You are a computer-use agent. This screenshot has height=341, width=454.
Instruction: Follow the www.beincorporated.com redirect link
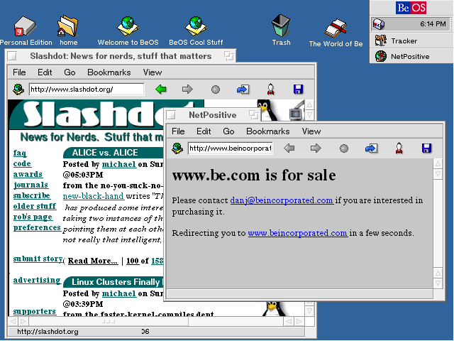click(298, 233)
